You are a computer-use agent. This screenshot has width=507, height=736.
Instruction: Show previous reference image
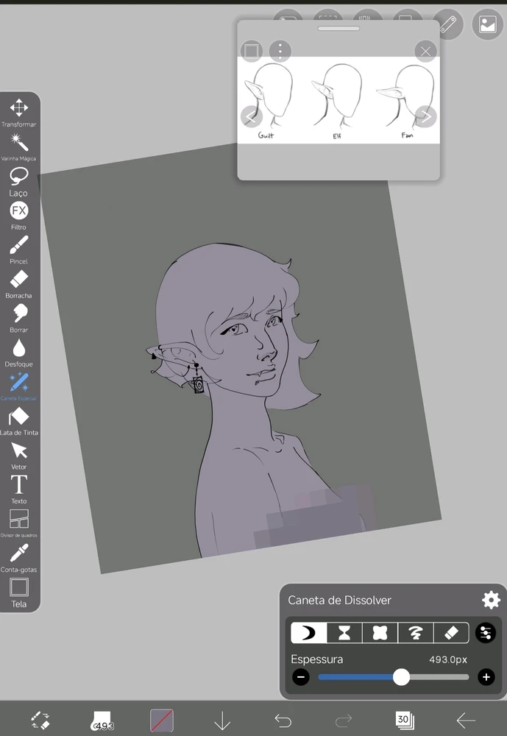coord(251,116)
